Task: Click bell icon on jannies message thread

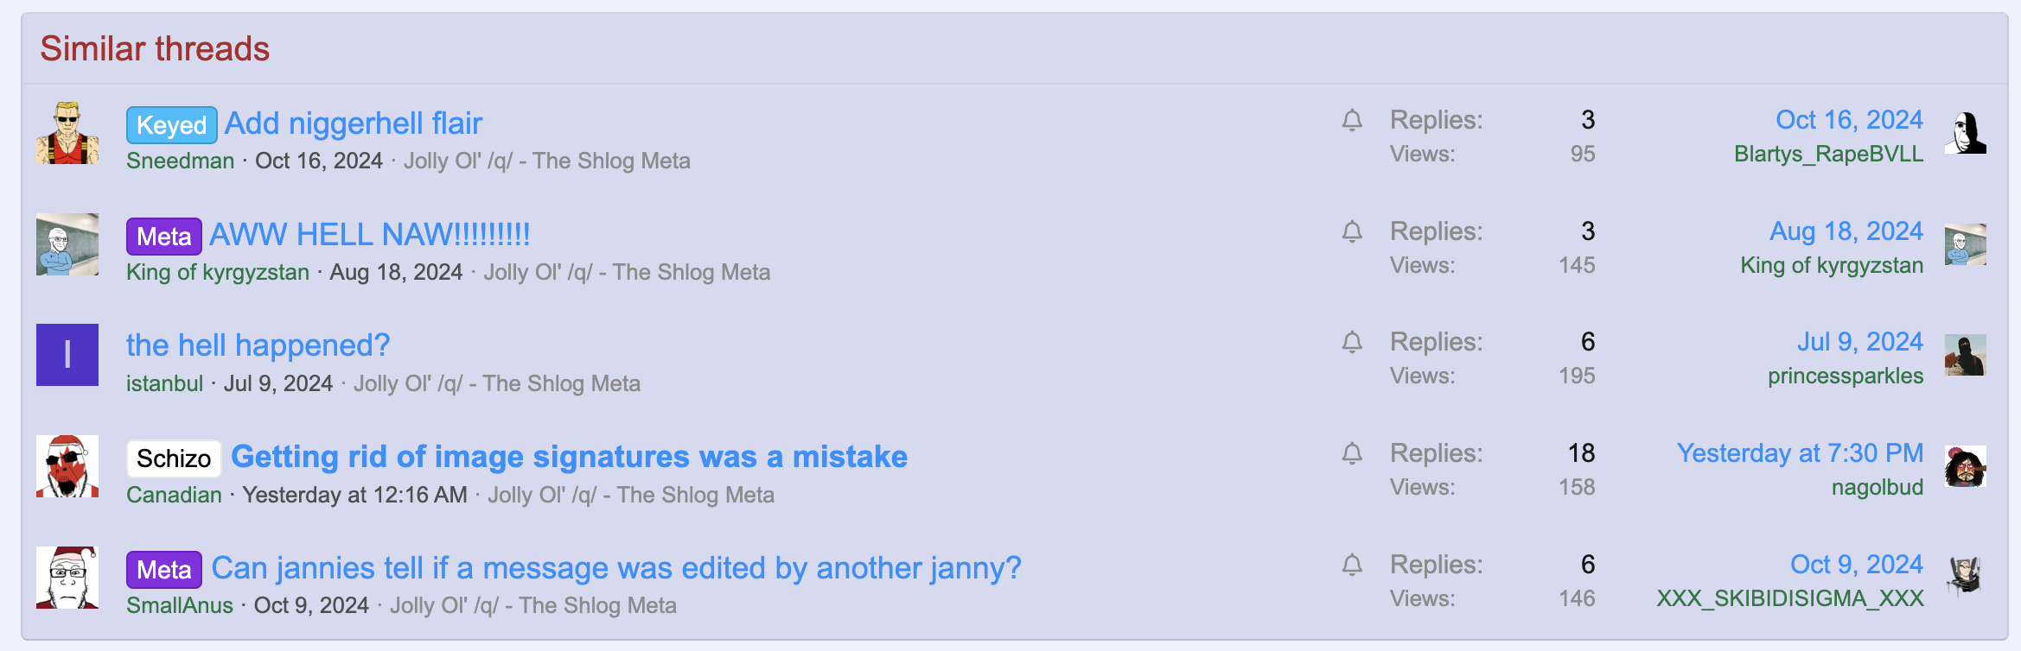Action: (1352, 565)
